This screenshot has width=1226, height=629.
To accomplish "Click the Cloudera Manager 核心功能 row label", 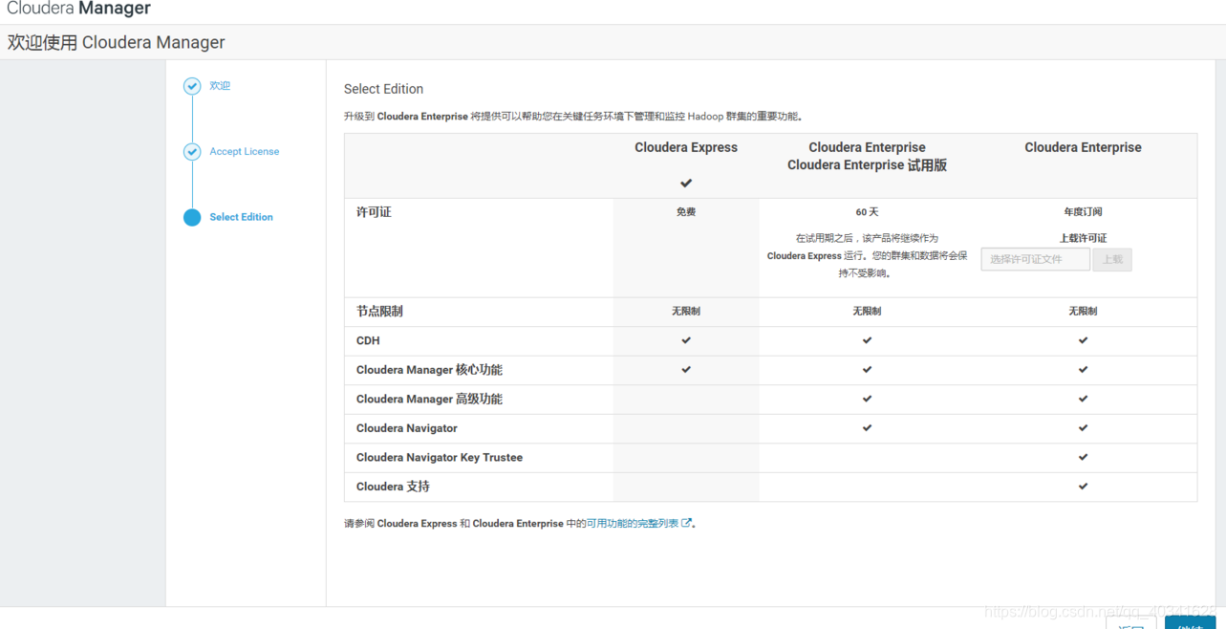I will point(429,369).
